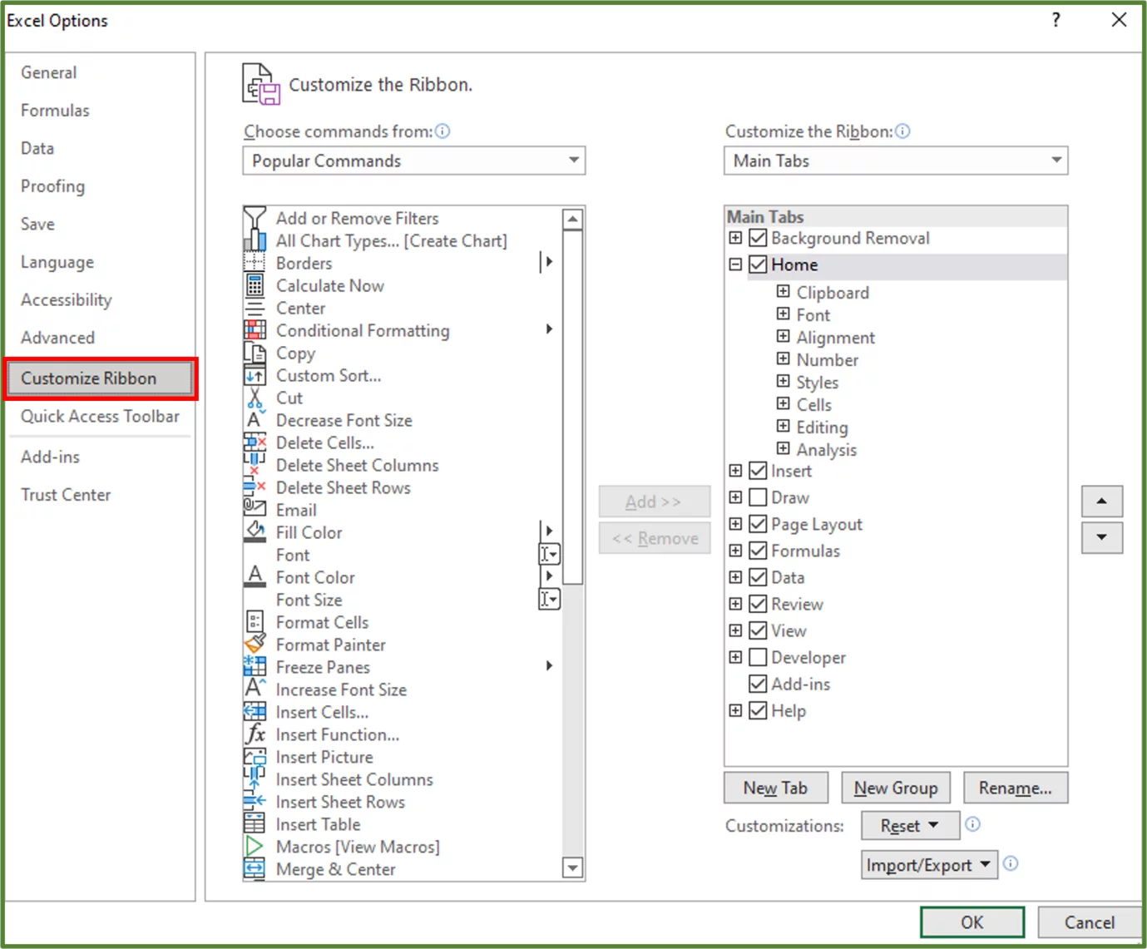Collapse the Home tab tree item
The width and height of the screenshot is (1147, 949).
(x=735, y=264)
